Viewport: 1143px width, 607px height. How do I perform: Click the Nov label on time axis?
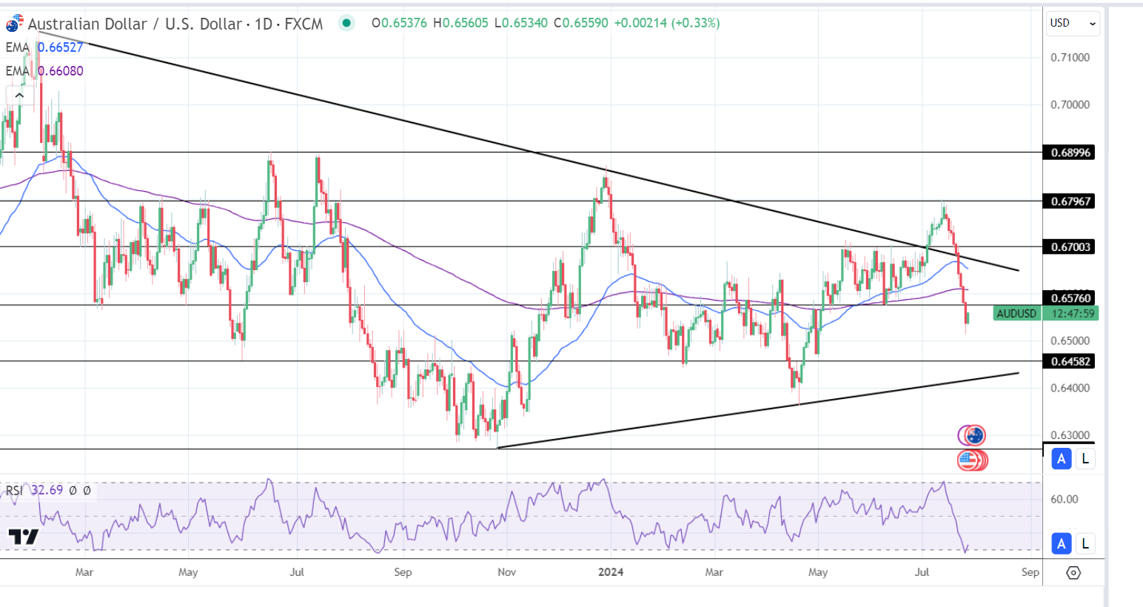coord(507,572)
